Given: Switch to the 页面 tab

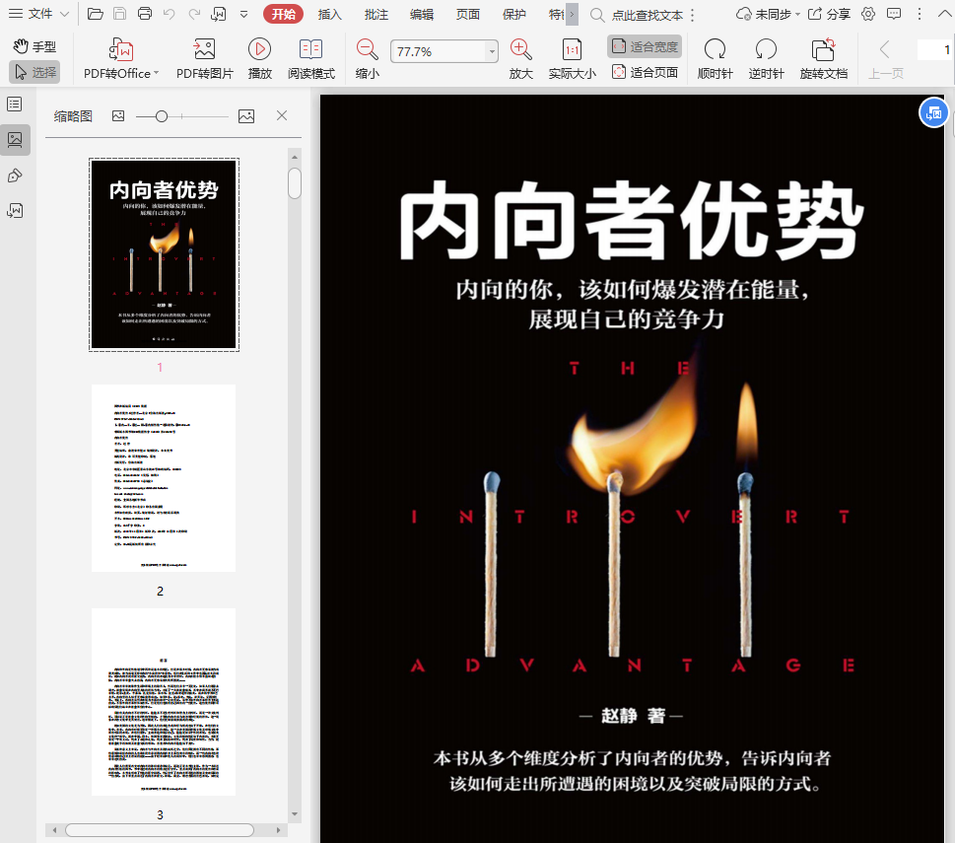Looking at the screenshot, I should (x=468, y=14).
